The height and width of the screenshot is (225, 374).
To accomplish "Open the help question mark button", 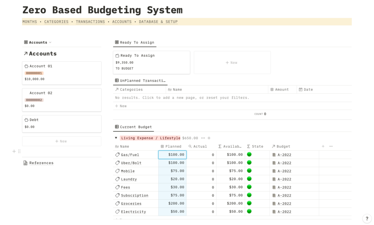I will point(367,218).
